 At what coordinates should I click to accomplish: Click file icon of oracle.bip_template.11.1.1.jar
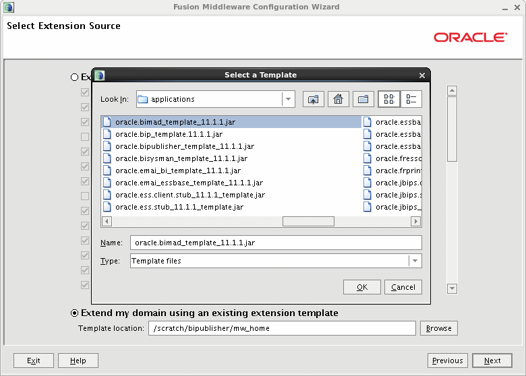pos(107,134)
